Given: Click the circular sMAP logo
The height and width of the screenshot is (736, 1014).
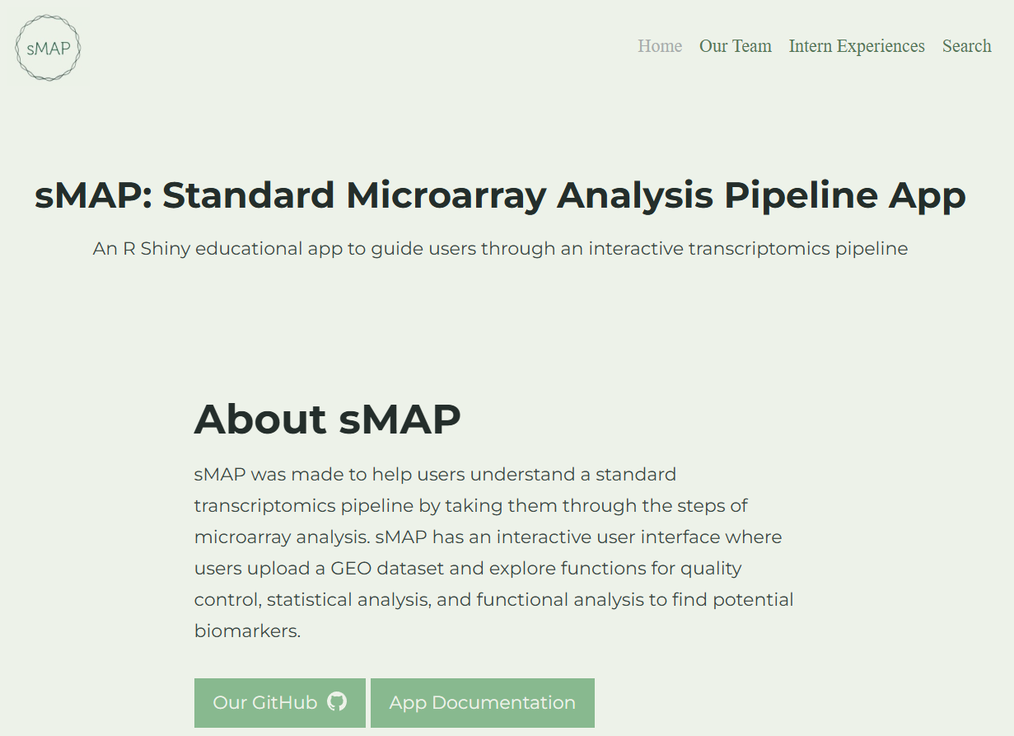Looking at the screenshot, I should click(48, 48).
